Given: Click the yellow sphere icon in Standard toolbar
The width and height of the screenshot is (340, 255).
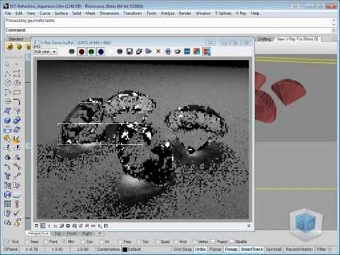Looking at the screenshot, I should (x=19, y=47).
